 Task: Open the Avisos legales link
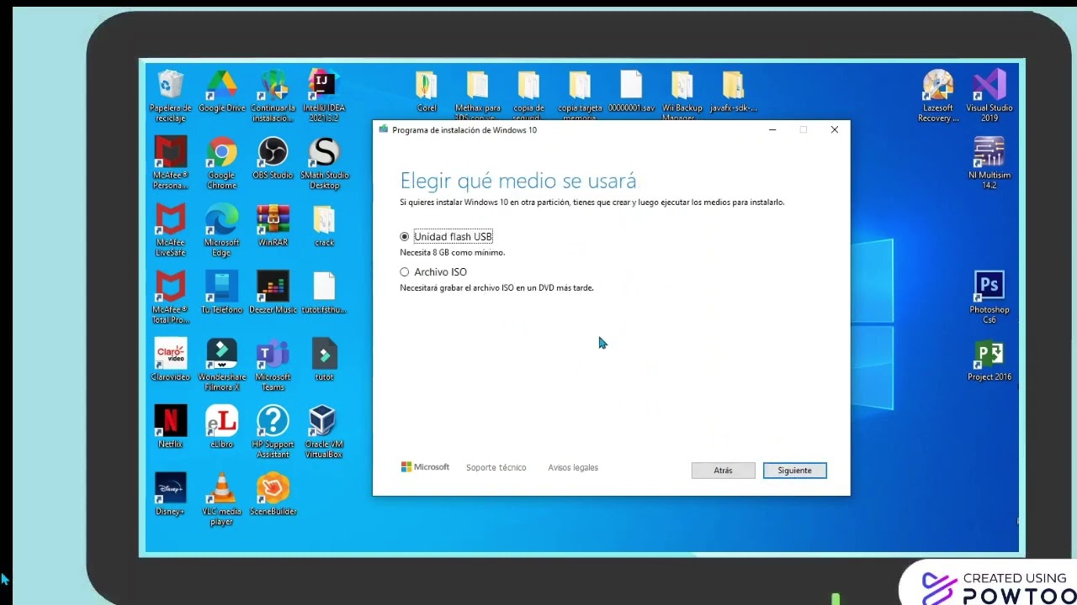(x=573, y=467)
